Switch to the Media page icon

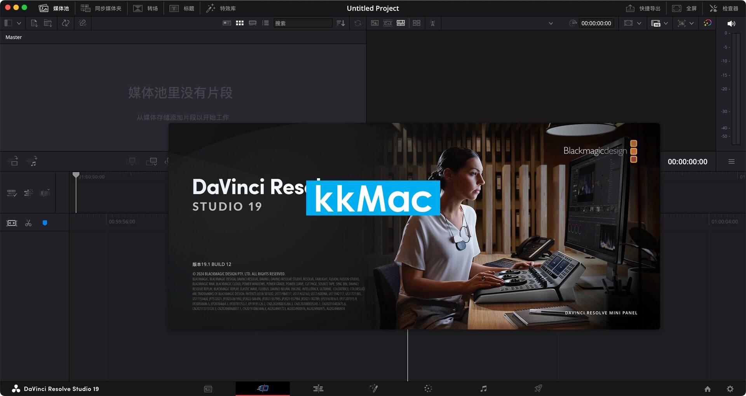(x=208, y=389)
